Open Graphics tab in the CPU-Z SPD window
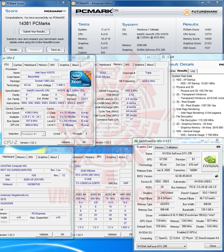The width and height of the screenshot is (224, 252). point(111,157)
